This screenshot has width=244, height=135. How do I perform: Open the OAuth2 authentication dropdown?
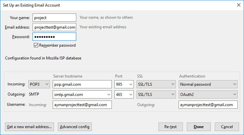coord(208,95)
